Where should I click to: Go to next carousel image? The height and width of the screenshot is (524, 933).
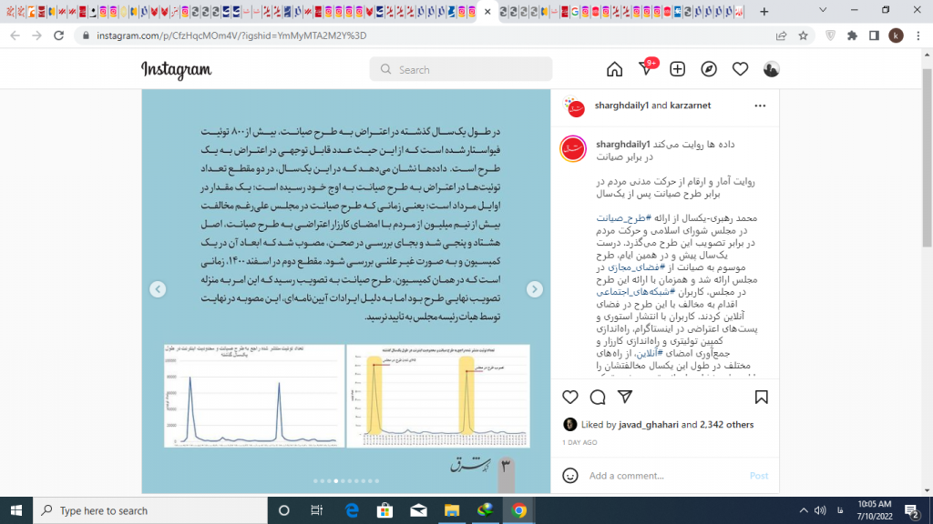click(535, 289)
